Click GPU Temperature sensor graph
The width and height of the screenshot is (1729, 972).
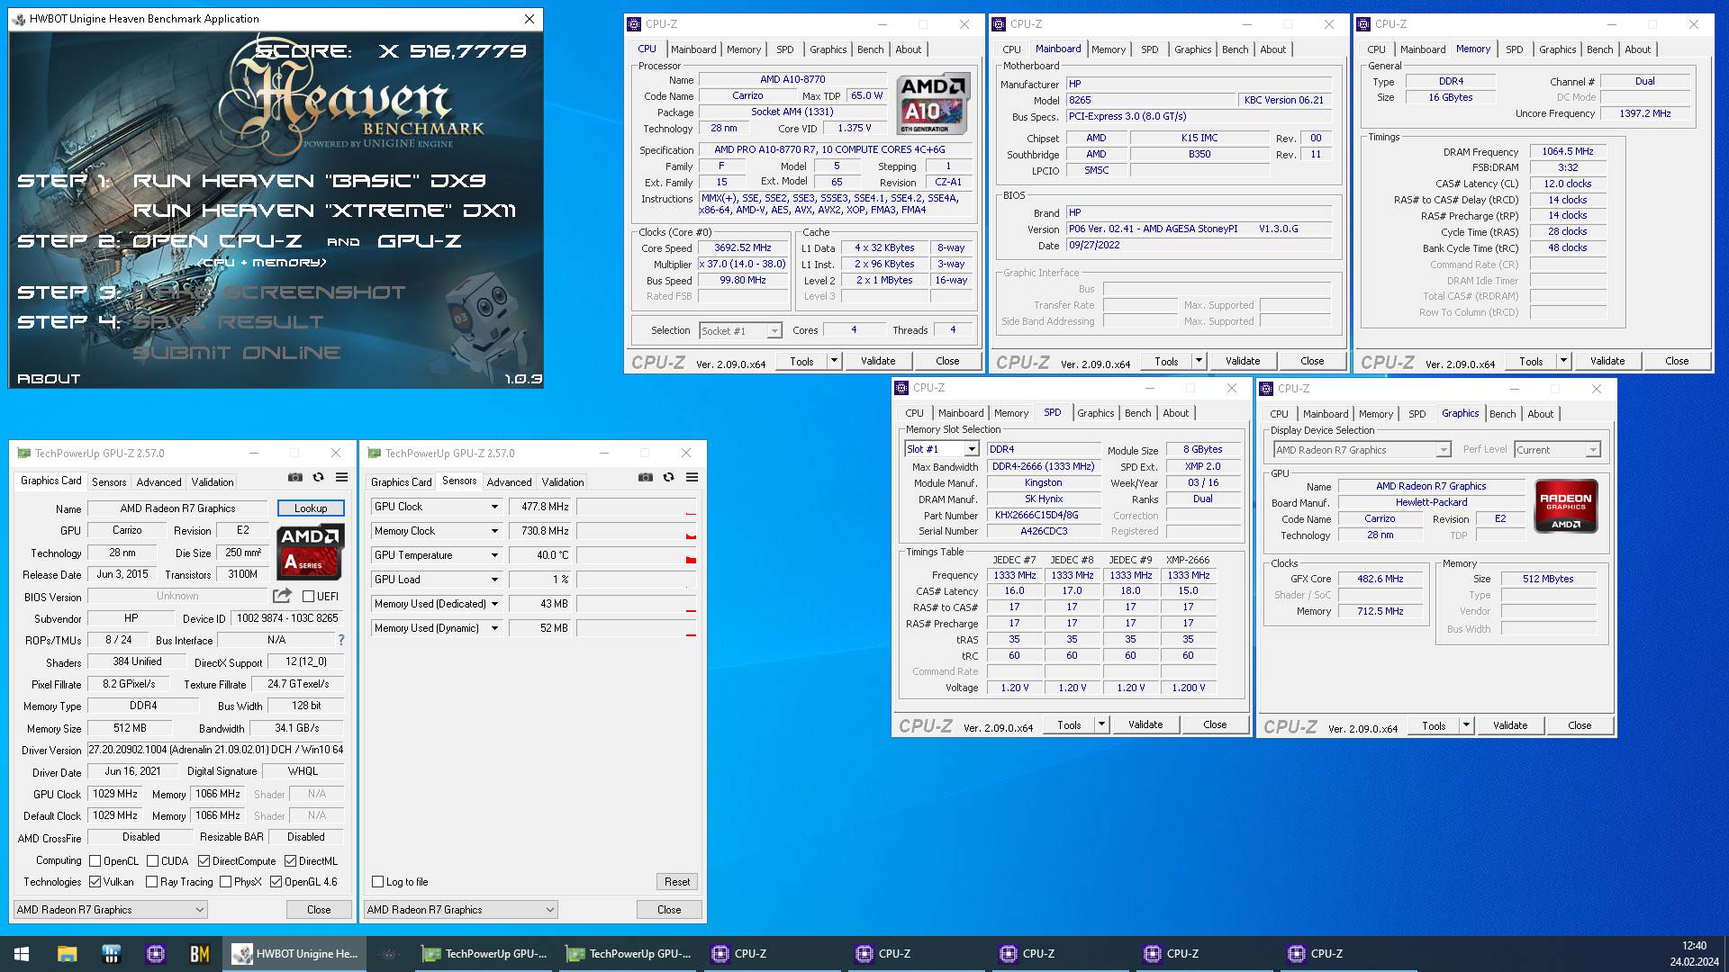637,555
